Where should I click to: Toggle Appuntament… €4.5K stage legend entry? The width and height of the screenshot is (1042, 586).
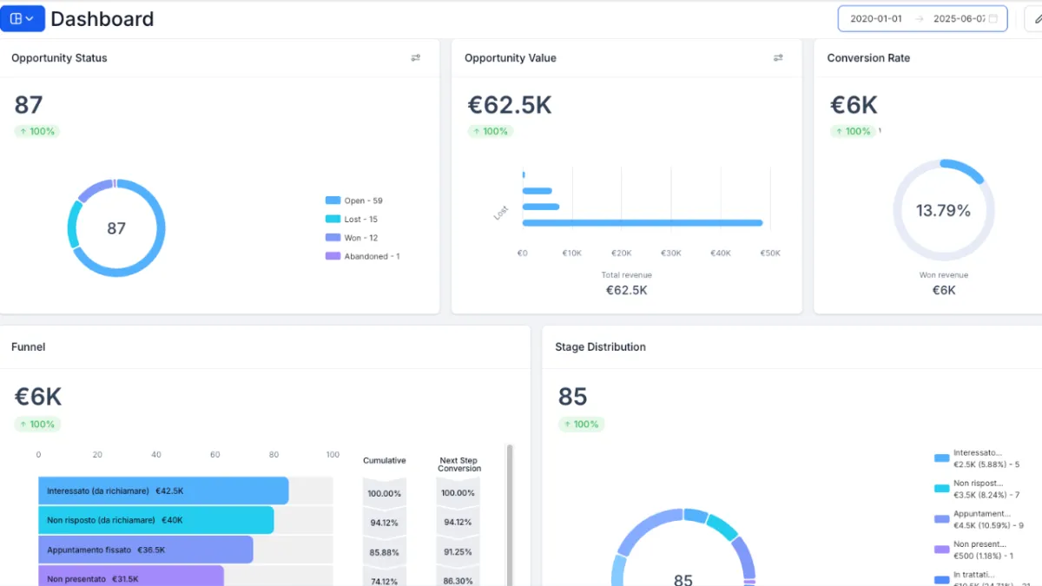point(979,519)
